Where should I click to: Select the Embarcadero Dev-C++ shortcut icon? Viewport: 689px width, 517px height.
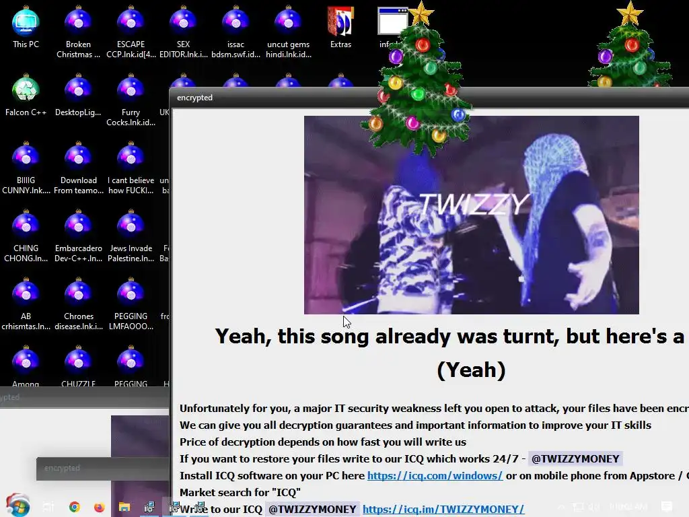78,236
